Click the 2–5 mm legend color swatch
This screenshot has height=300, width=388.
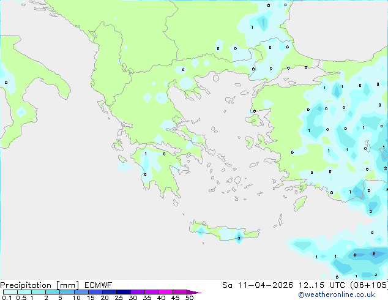tap(53, 292)
